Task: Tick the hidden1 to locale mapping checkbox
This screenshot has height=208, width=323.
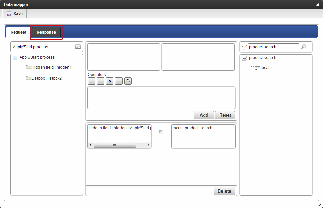Action: pyautogui.click(x=161, y=132)
